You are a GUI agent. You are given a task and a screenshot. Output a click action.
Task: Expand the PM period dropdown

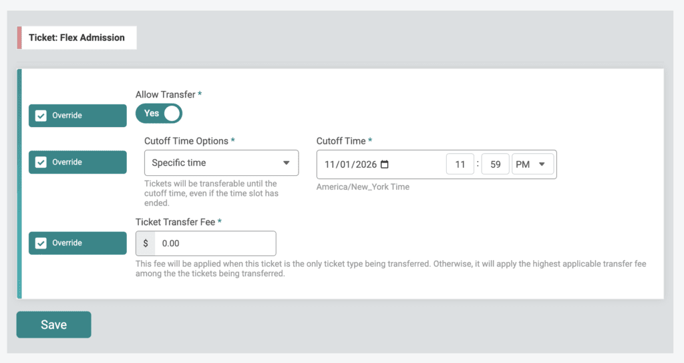pos(532,164)
